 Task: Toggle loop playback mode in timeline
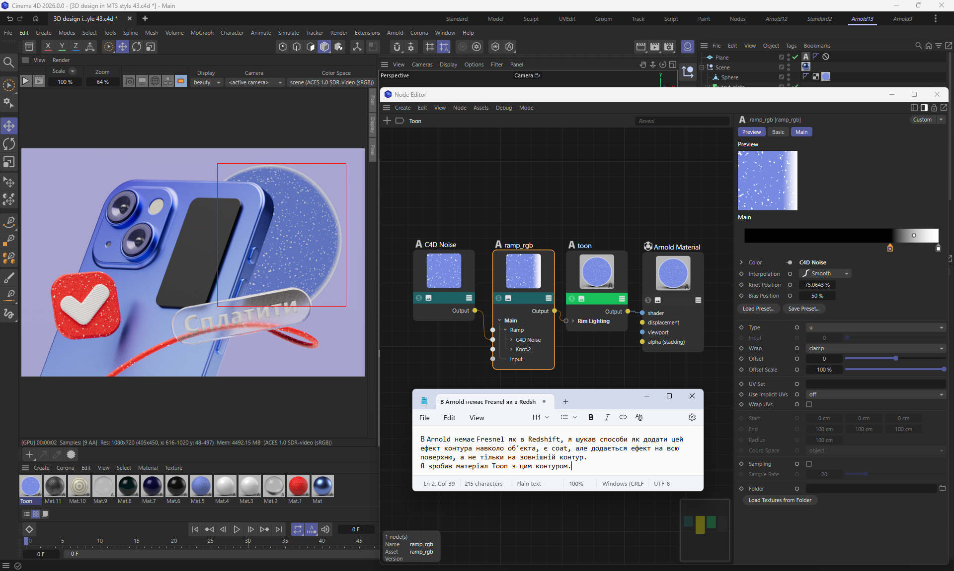click(x=297, y=529)
